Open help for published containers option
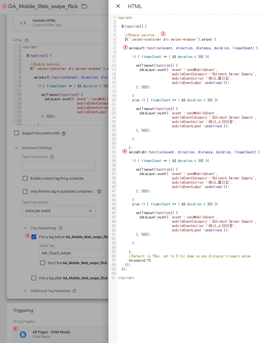262x343 pixels. (99, 192)
